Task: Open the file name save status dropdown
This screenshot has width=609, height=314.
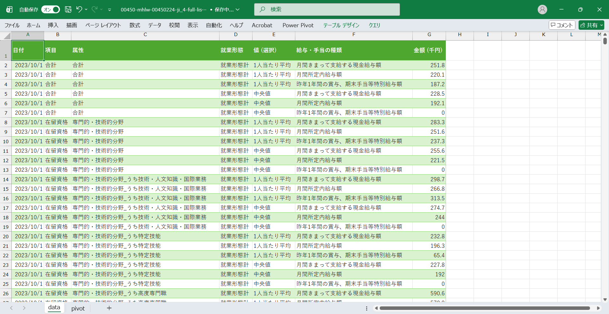Action: 238,10
